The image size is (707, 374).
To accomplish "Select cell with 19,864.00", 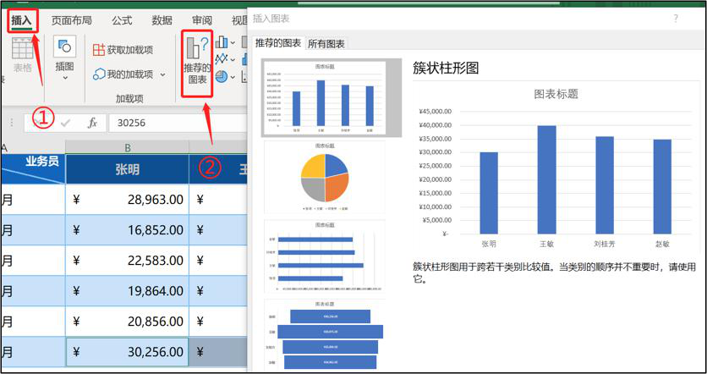I will tap(127, 291).
